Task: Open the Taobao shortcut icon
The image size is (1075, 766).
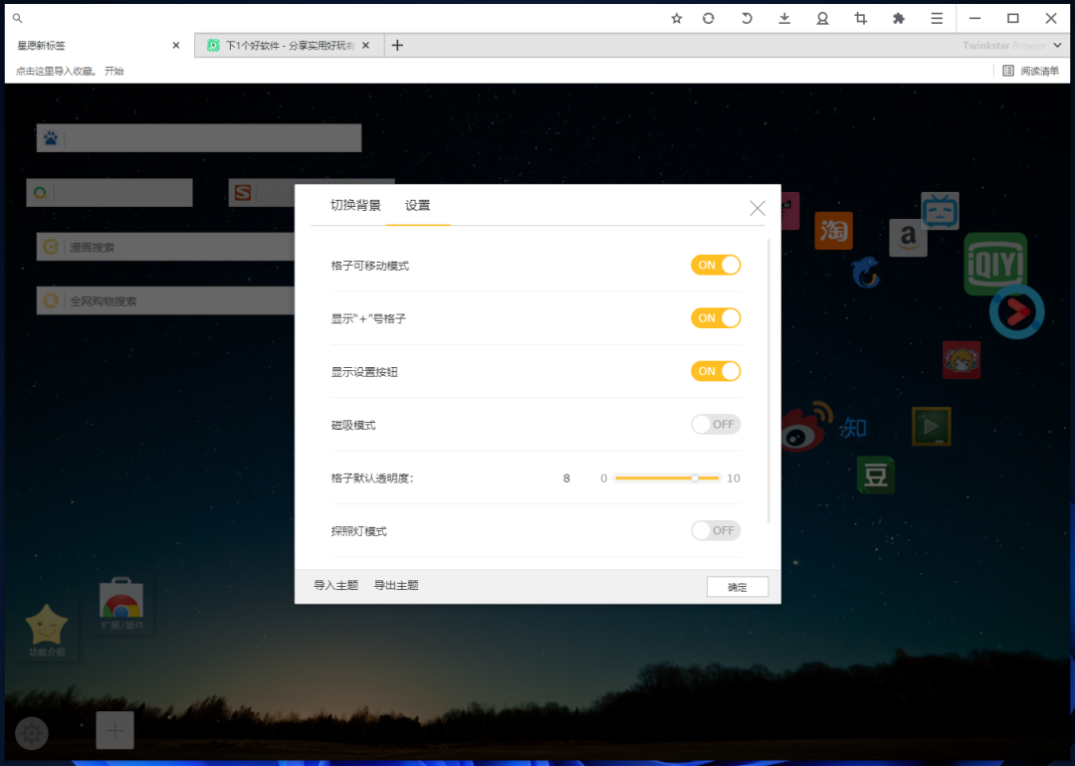Action: click(833, 231)
